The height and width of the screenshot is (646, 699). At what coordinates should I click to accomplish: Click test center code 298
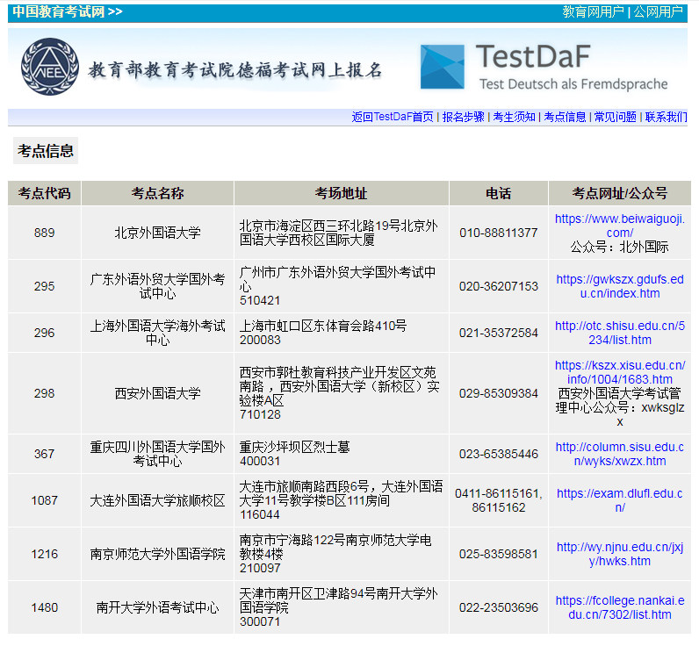pos(44,393)
